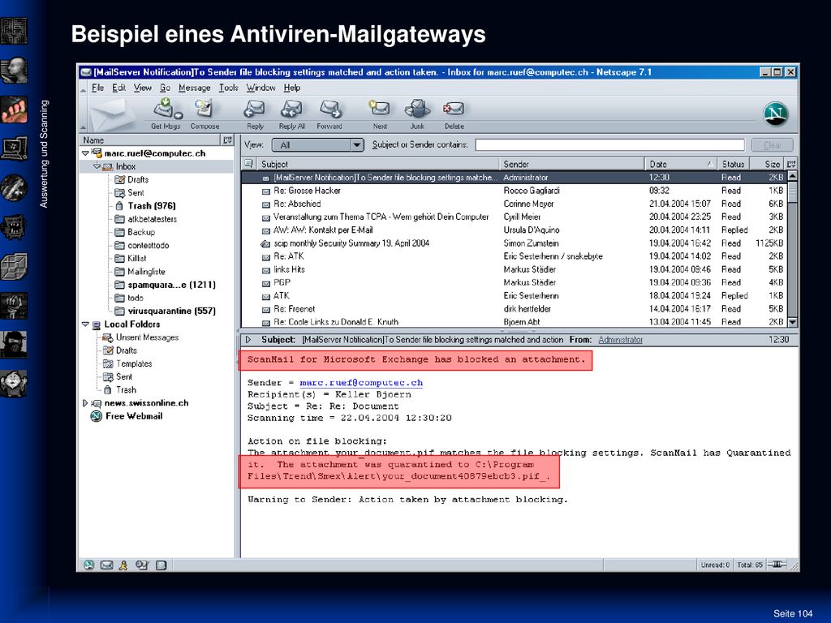The height and width of the screenshot is (623, 831).
Task: Select 'scip monthly Security Summary' message
Action: pyautogui.click(x=514, y=243)
